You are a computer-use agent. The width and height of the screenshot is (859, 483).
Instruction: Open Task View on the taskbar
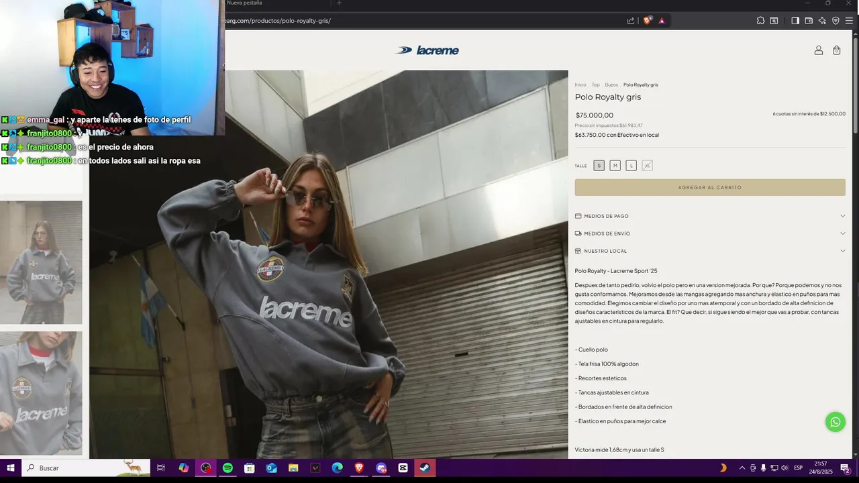[x=161, y=468]
